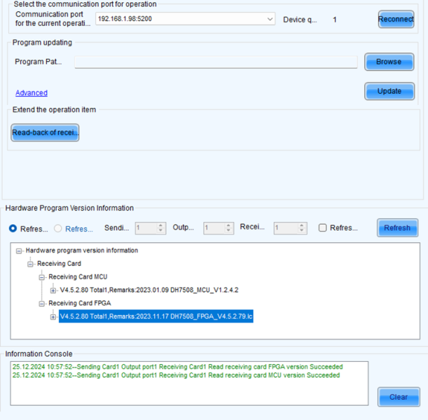
Task: Click the Reconnect button
Action: coord(396,20)
